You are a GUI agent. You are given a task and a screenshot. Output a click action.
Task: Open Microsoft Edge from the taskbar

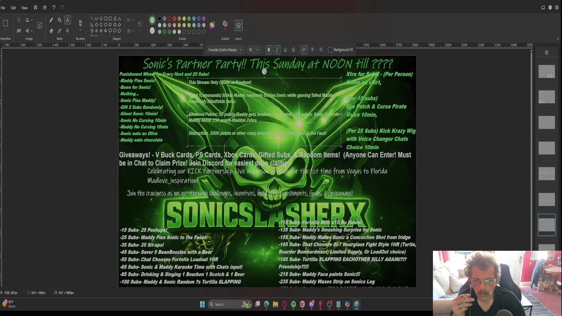tap(267, 304)
